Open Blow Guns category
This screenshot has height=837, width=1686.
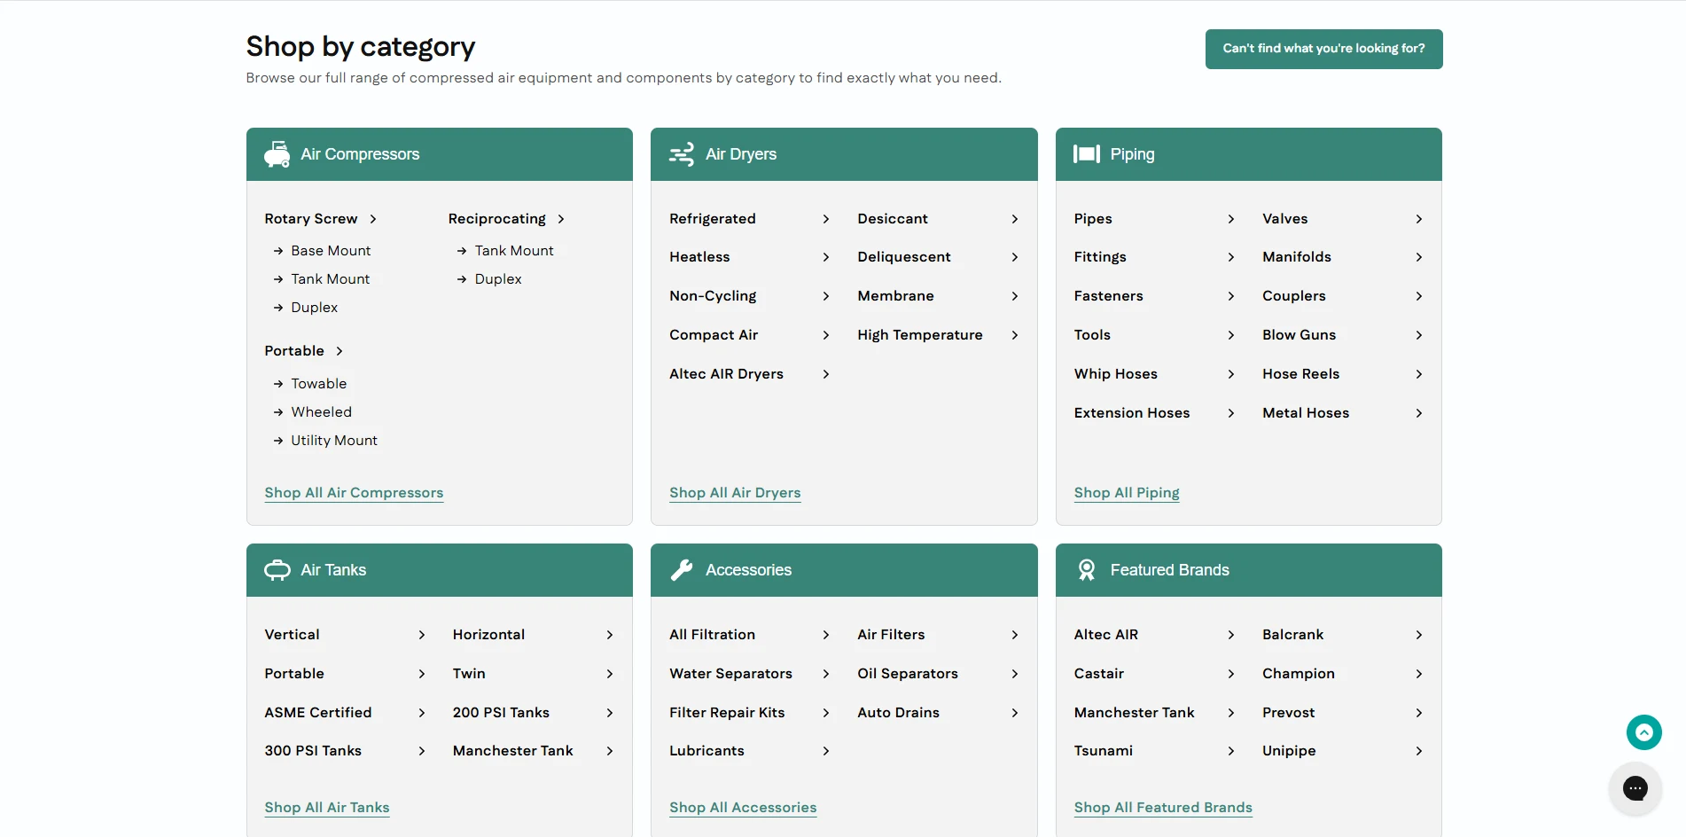[1299, 335]
